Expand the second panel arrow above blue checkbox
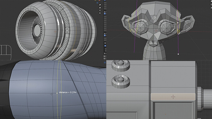Image resolution: width=212 pixels, height=119 pixels. pos(105,34)
